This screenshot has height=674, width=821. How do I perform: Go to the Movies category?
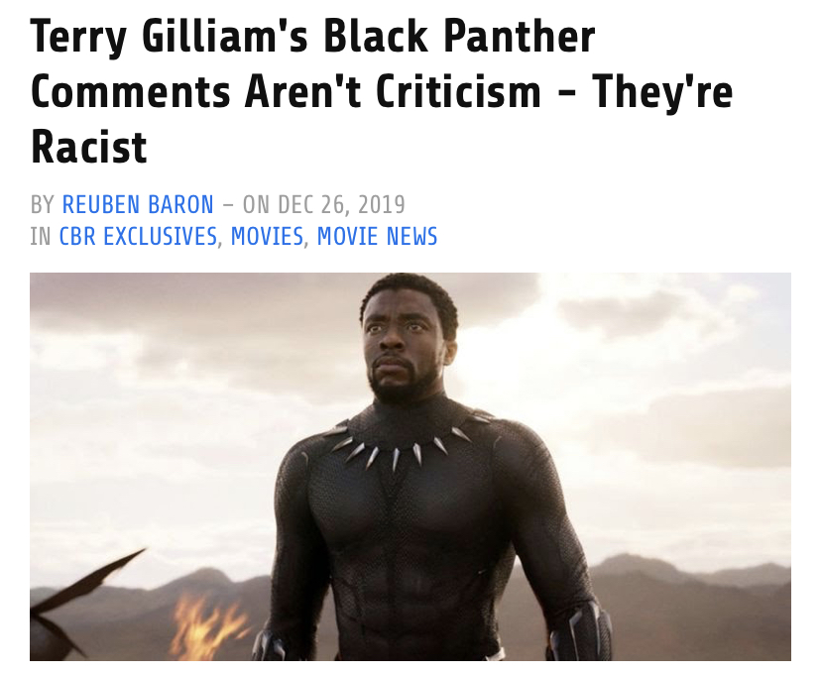(x=267, y=236)
